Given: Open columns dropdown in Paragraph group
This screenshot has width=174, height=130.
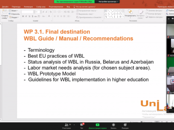Looking at the screenshot, I should coord(69,16).
